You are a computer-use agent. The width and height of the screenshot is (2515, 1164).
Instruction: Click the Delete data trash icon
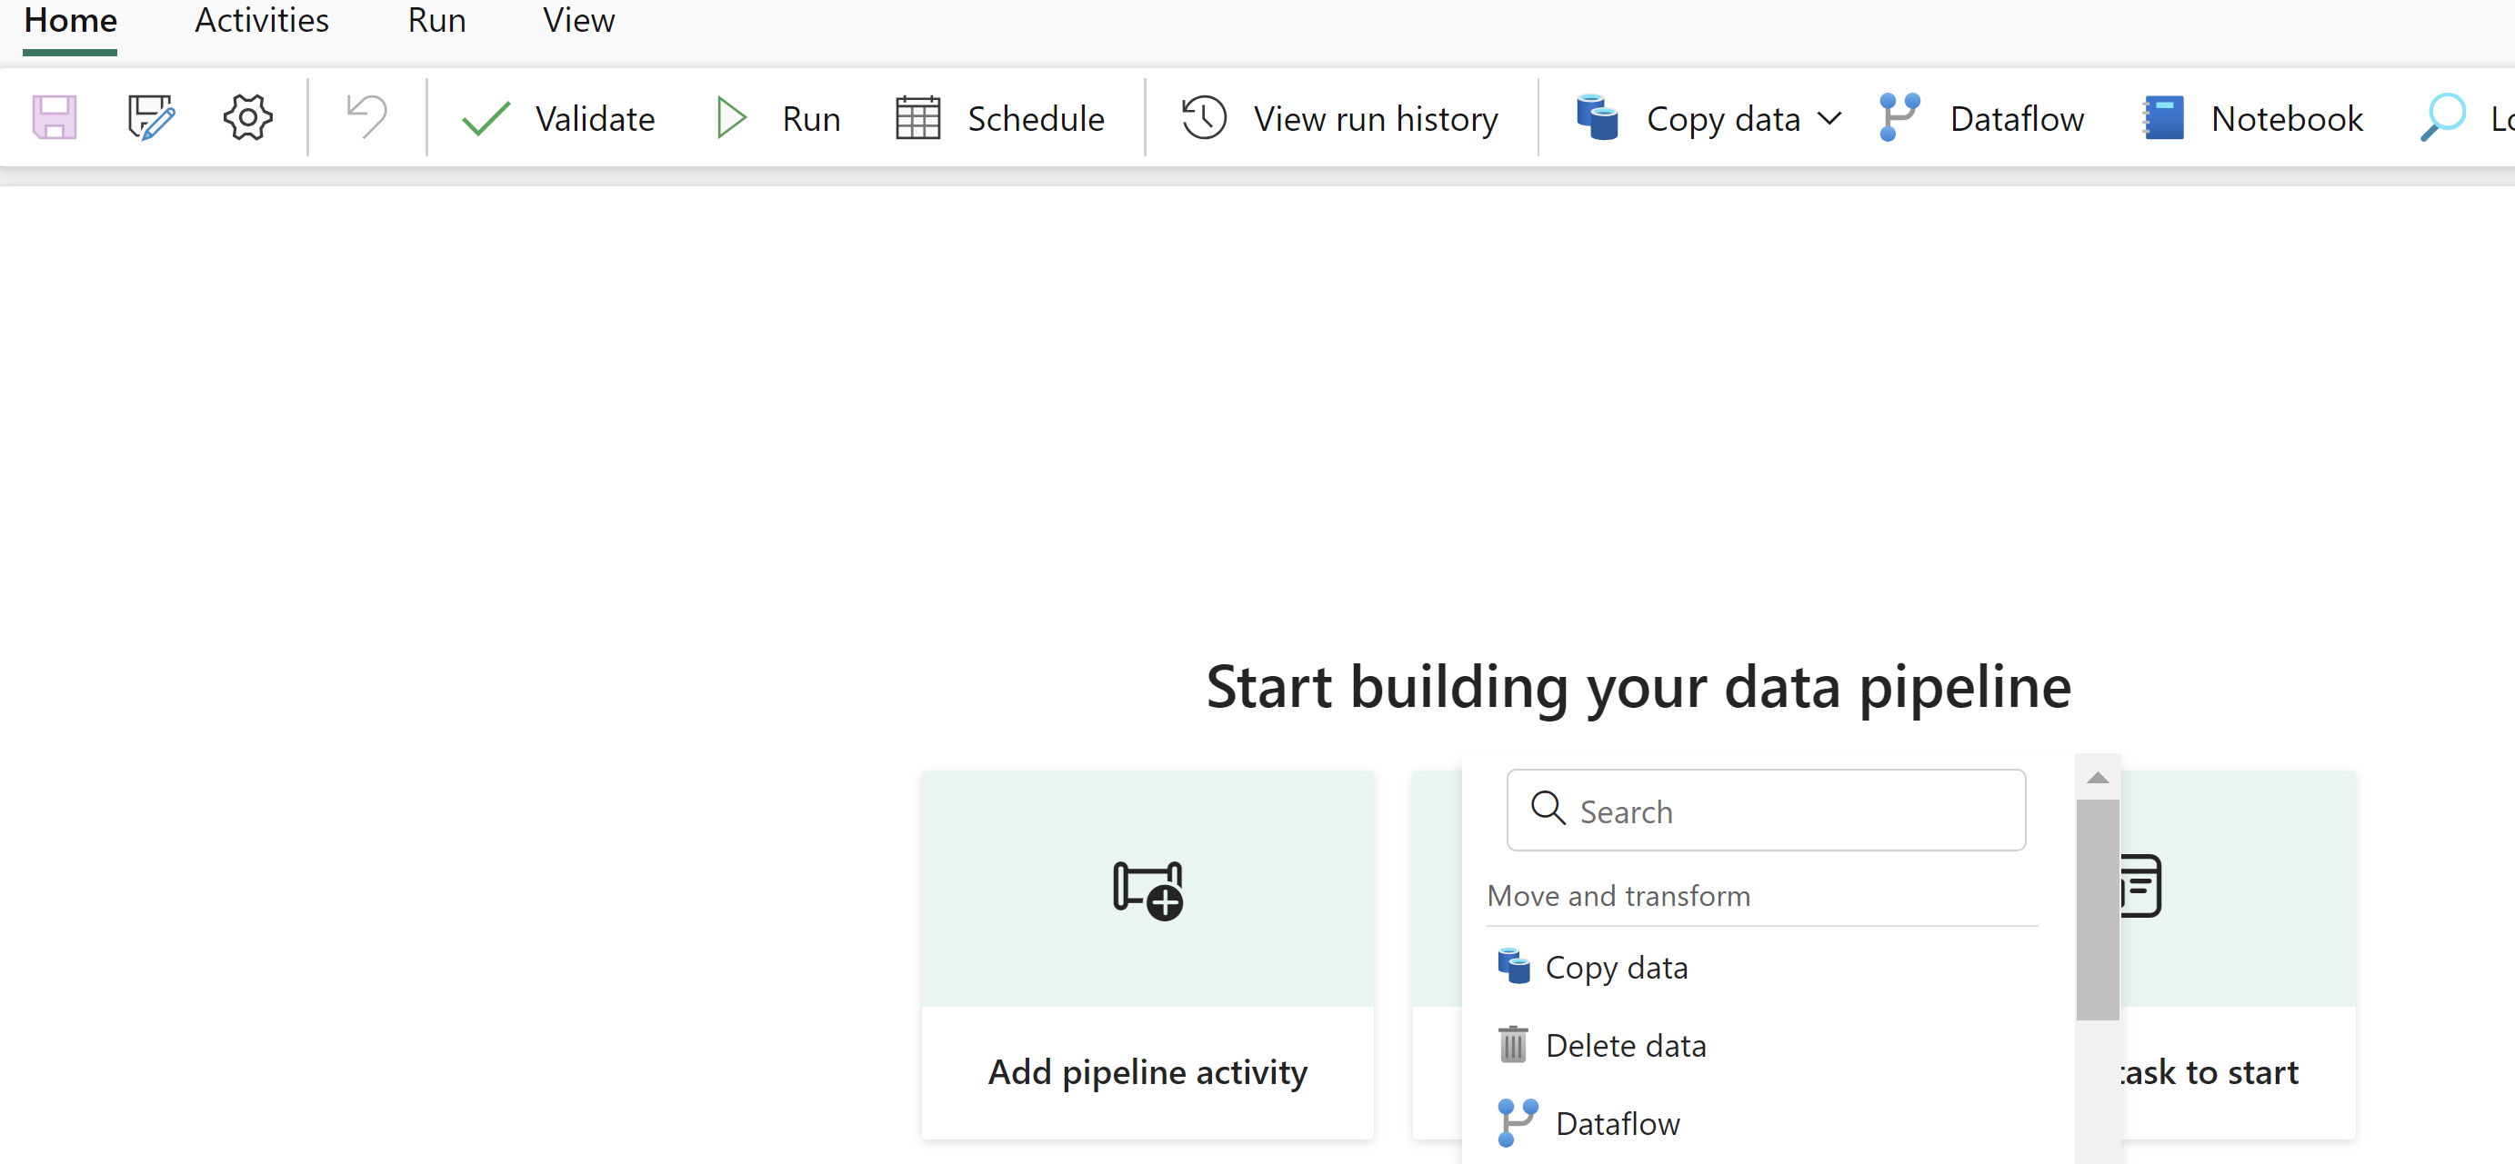tap(1511, 1044)
